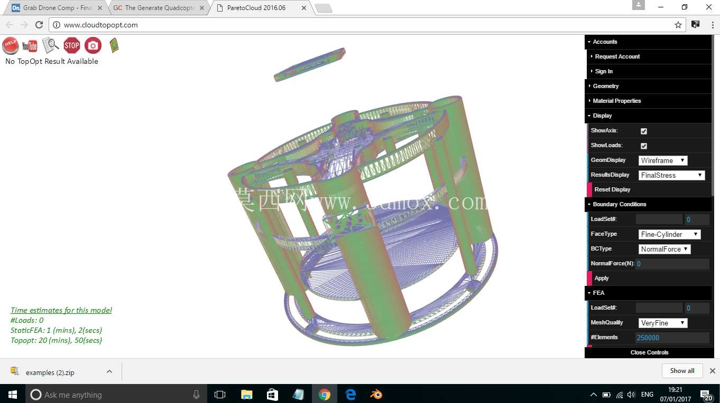720x403 pixels.
Task: Expand the Sign In item
Action: click(650, 71)
